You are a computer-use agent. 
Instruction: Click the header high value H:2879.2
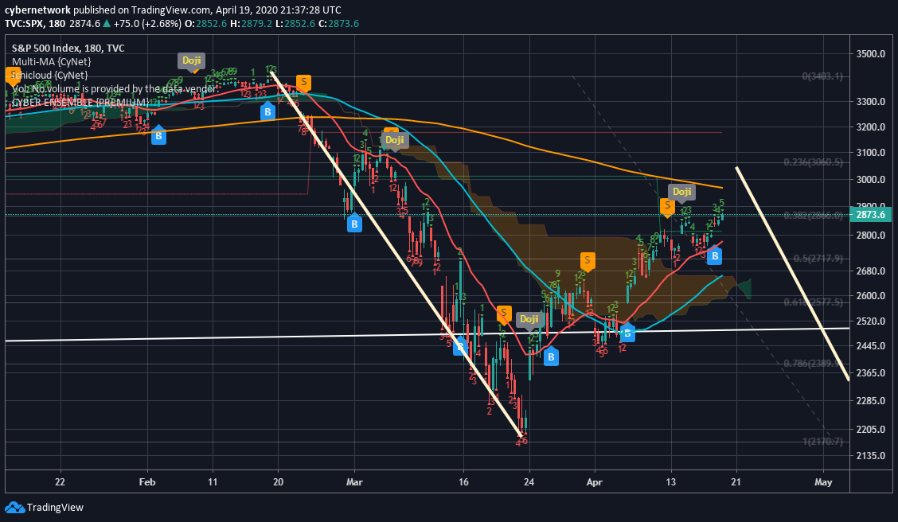(251, 23)
